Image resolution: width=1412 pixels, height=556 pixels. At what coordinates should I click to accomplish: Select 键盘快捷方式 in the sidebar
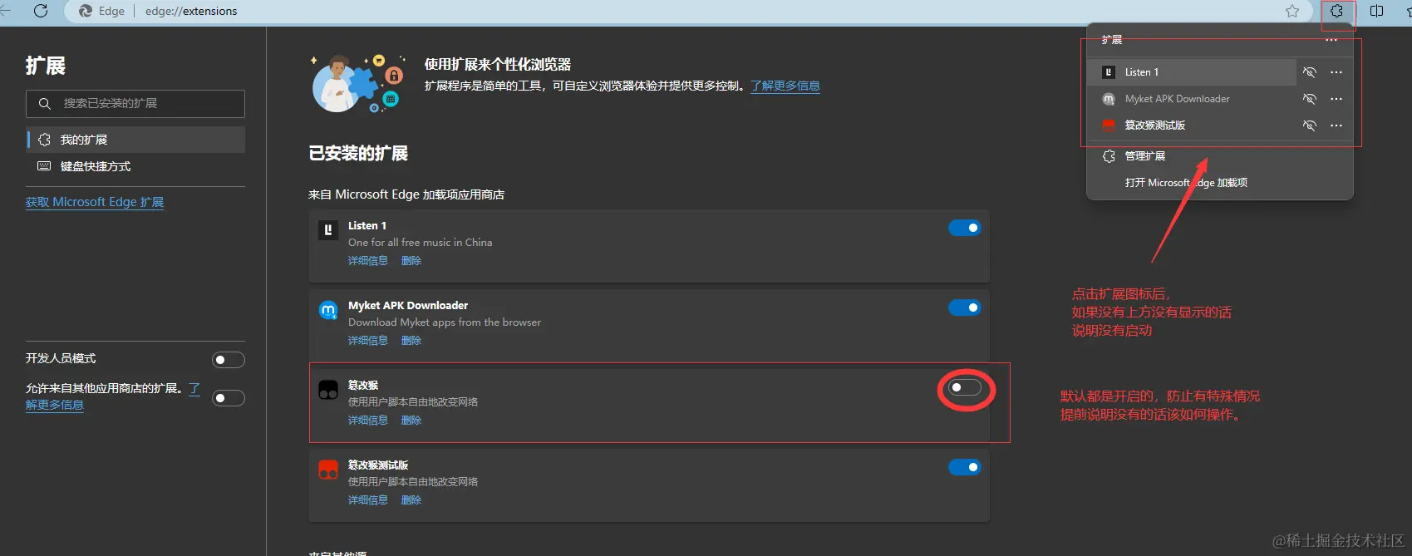tap(136, 166)
